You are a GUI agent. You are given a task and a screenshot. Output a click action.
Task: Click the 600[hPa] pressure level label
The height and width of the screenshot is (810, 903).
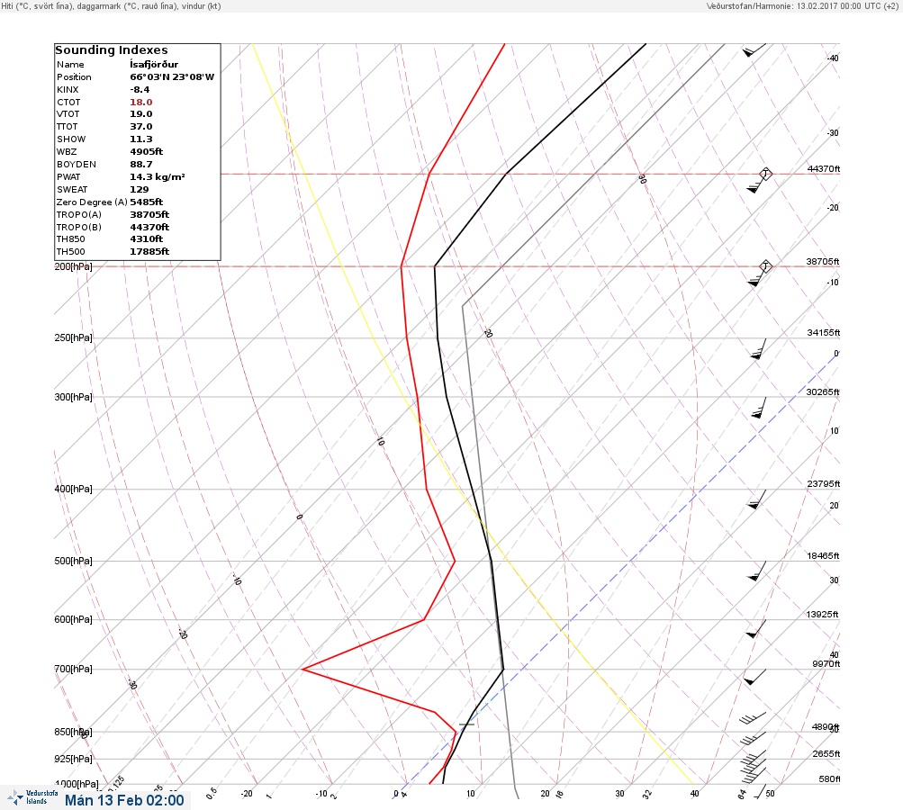pos(73,619)
